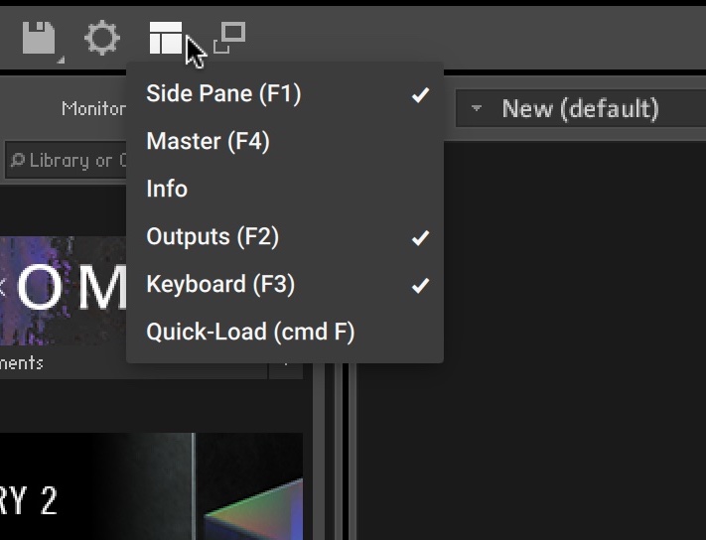
Task: Click the Instruments label under first library
Action: click(22, 363)
